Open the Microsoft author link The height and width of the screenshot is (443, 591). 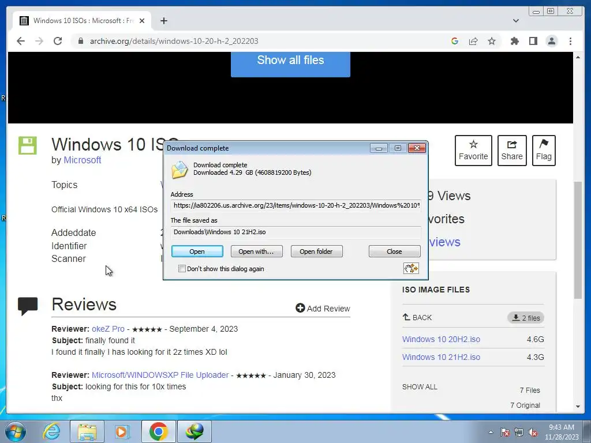point(82,160)
